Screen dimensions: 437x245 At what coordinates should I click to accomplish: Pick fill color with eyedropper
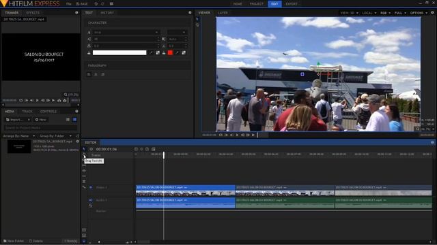pyautogui.click(x=151, y=52)
